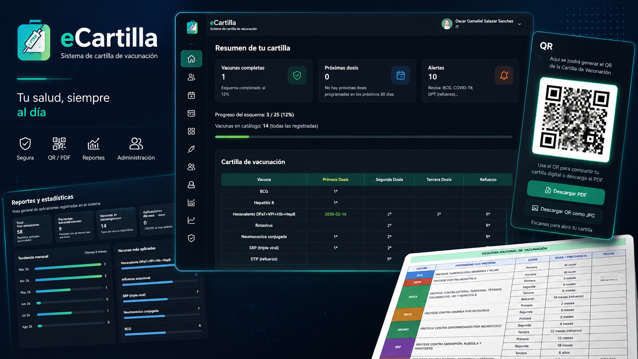Open the three-person group icon in sidebar

point(191,167)
